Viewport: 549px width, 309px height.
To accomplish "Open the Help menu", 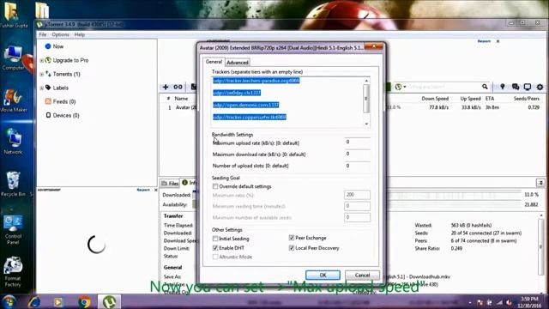I will 80,34.
